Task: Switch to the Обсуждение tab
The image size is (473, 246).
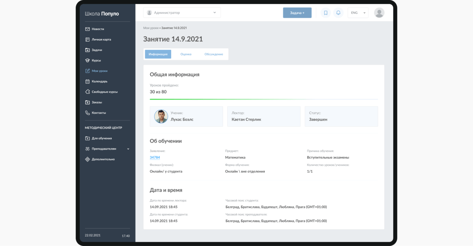Action: [214, 54]
